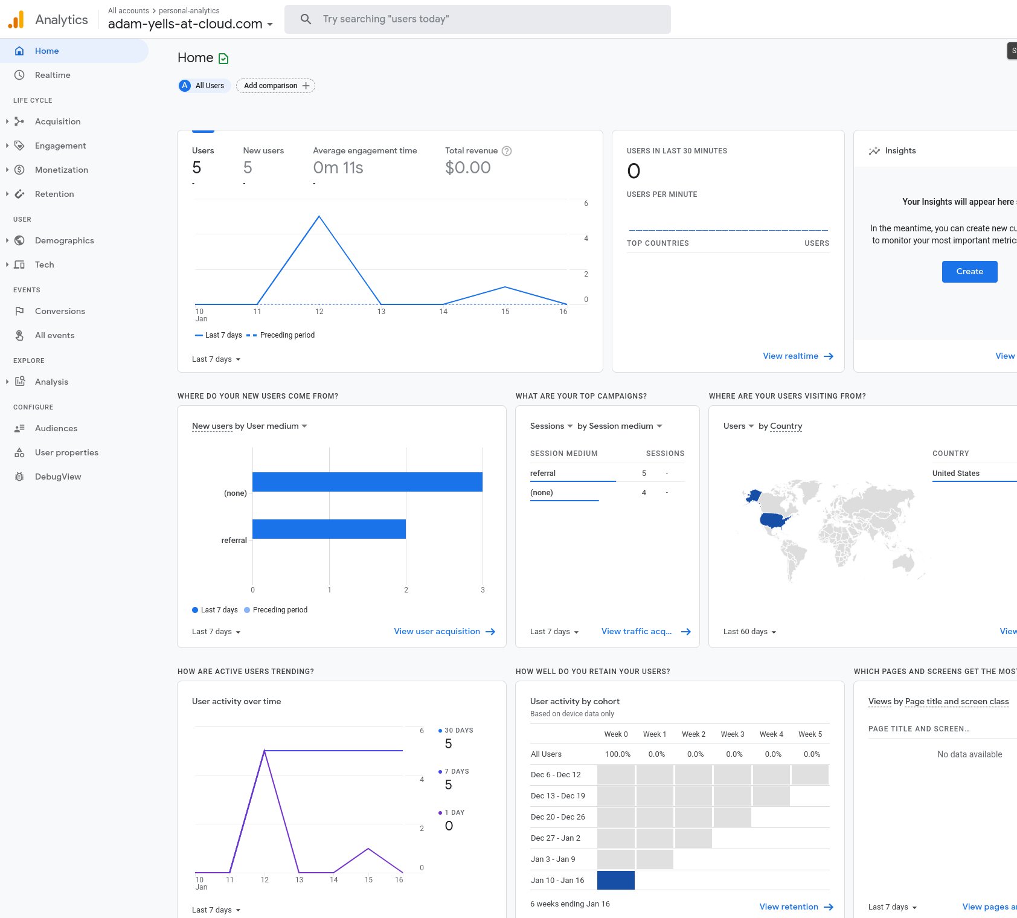The image size is (1017, 918).
Task: Click Views by Page title and screen class
Action: tap(938, 702)
